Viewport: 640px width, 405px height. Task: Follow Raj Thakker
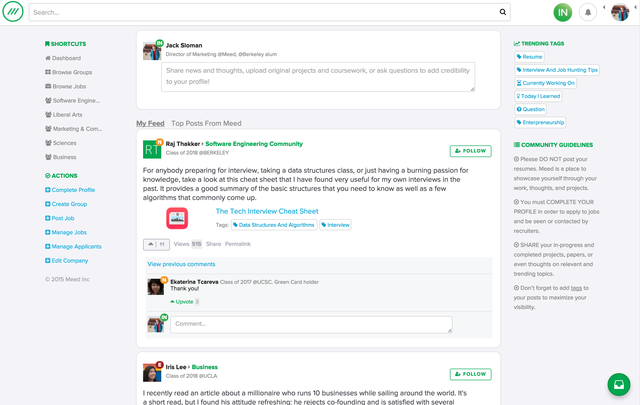coord(470,151)
